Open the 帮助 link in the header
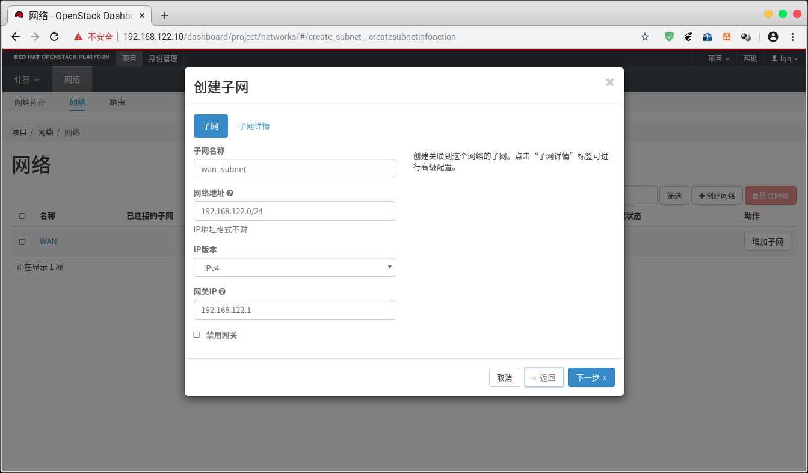The image size is (808, 473). tap(751, 58)
